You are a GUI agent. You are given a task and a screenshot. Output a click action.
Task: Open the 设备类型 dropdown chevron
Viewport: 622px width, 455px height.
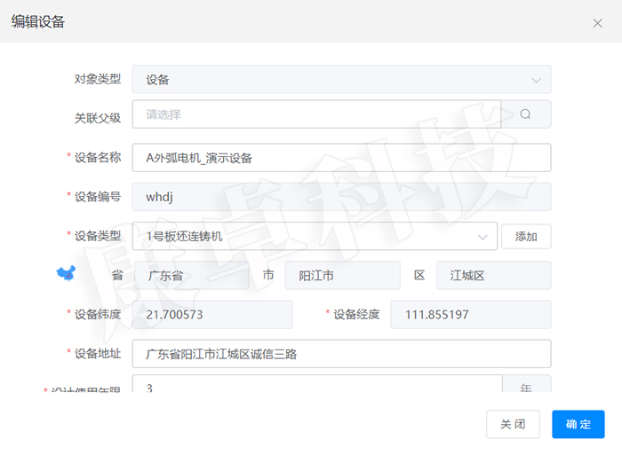tap(482, 237)
